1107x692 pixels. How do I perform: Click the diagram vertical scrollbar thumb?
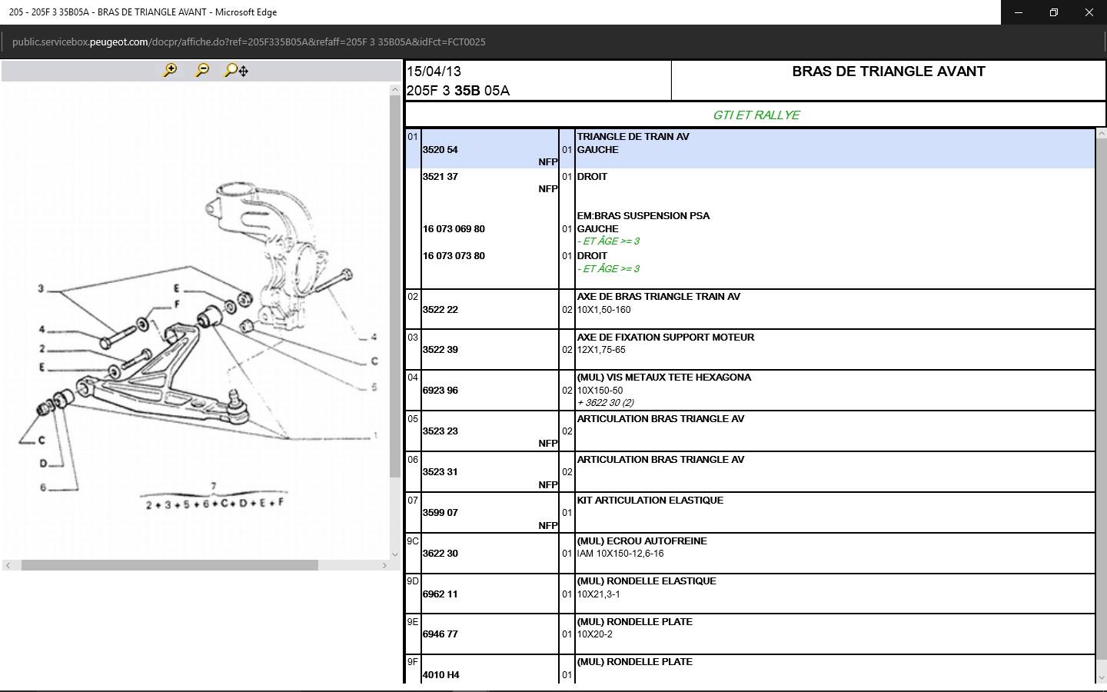(395, 284)
